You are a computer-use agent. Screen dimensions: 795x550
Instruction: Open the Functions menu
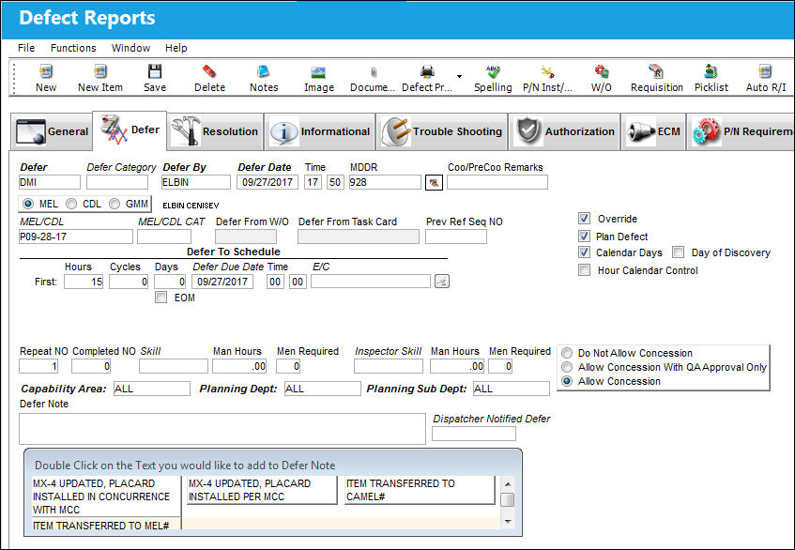point(73,48)
